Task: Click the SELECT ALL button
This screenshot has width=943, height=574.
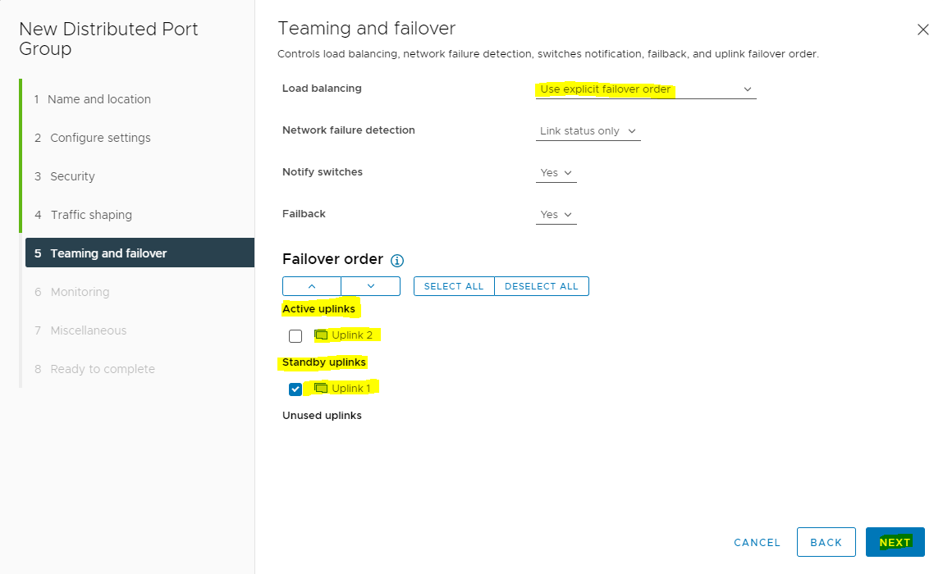Action: (x=454, y=286)
